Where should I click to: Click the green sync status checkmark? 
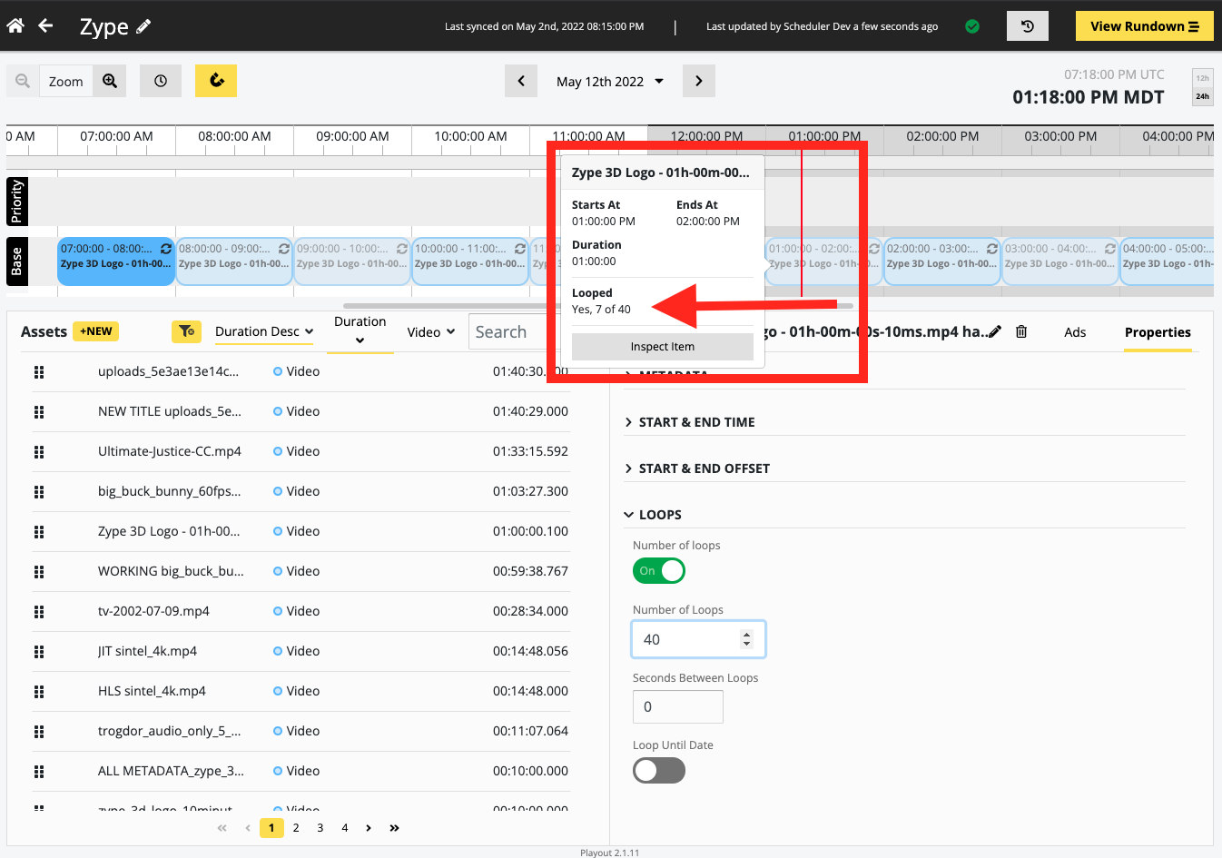click(x=972, y=26)
